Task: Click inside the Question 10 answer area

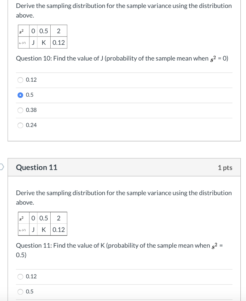Action: (x=124, y=102)
